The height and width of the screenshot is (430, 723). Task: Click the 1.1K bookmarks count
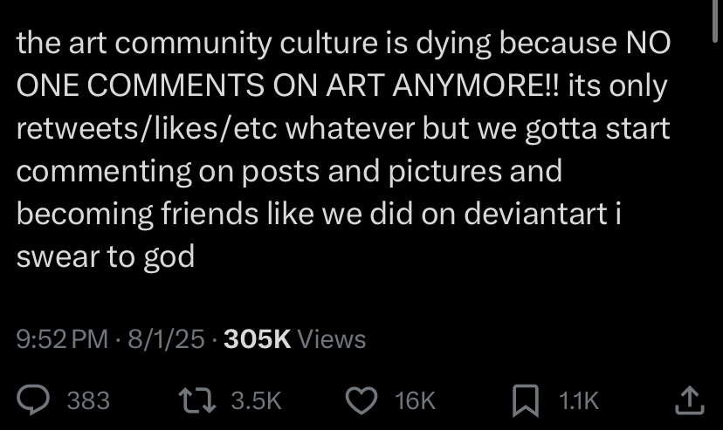coord(579,400)
